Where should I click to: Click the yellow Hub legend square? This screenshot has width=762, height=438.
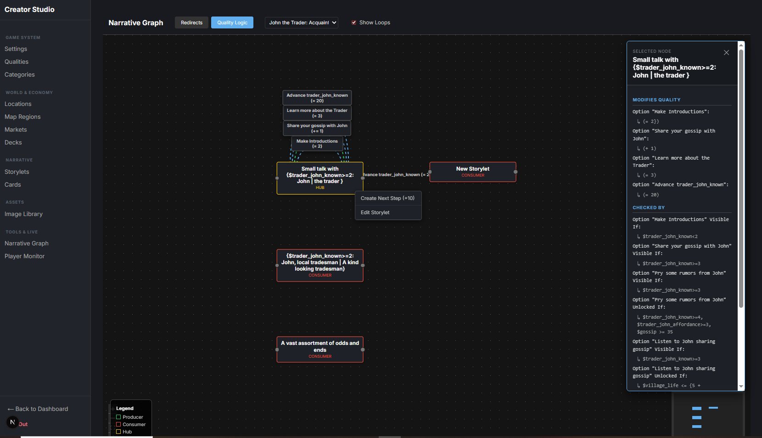coord(118,432)
